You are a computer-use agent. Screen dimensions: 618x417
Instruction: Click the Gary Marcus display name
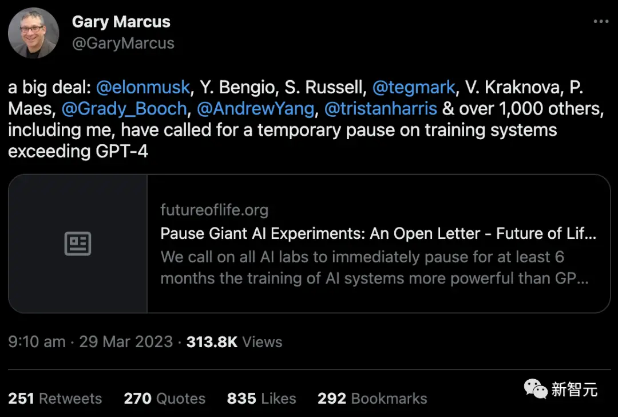pyautogui.click(x=121, y=22)
